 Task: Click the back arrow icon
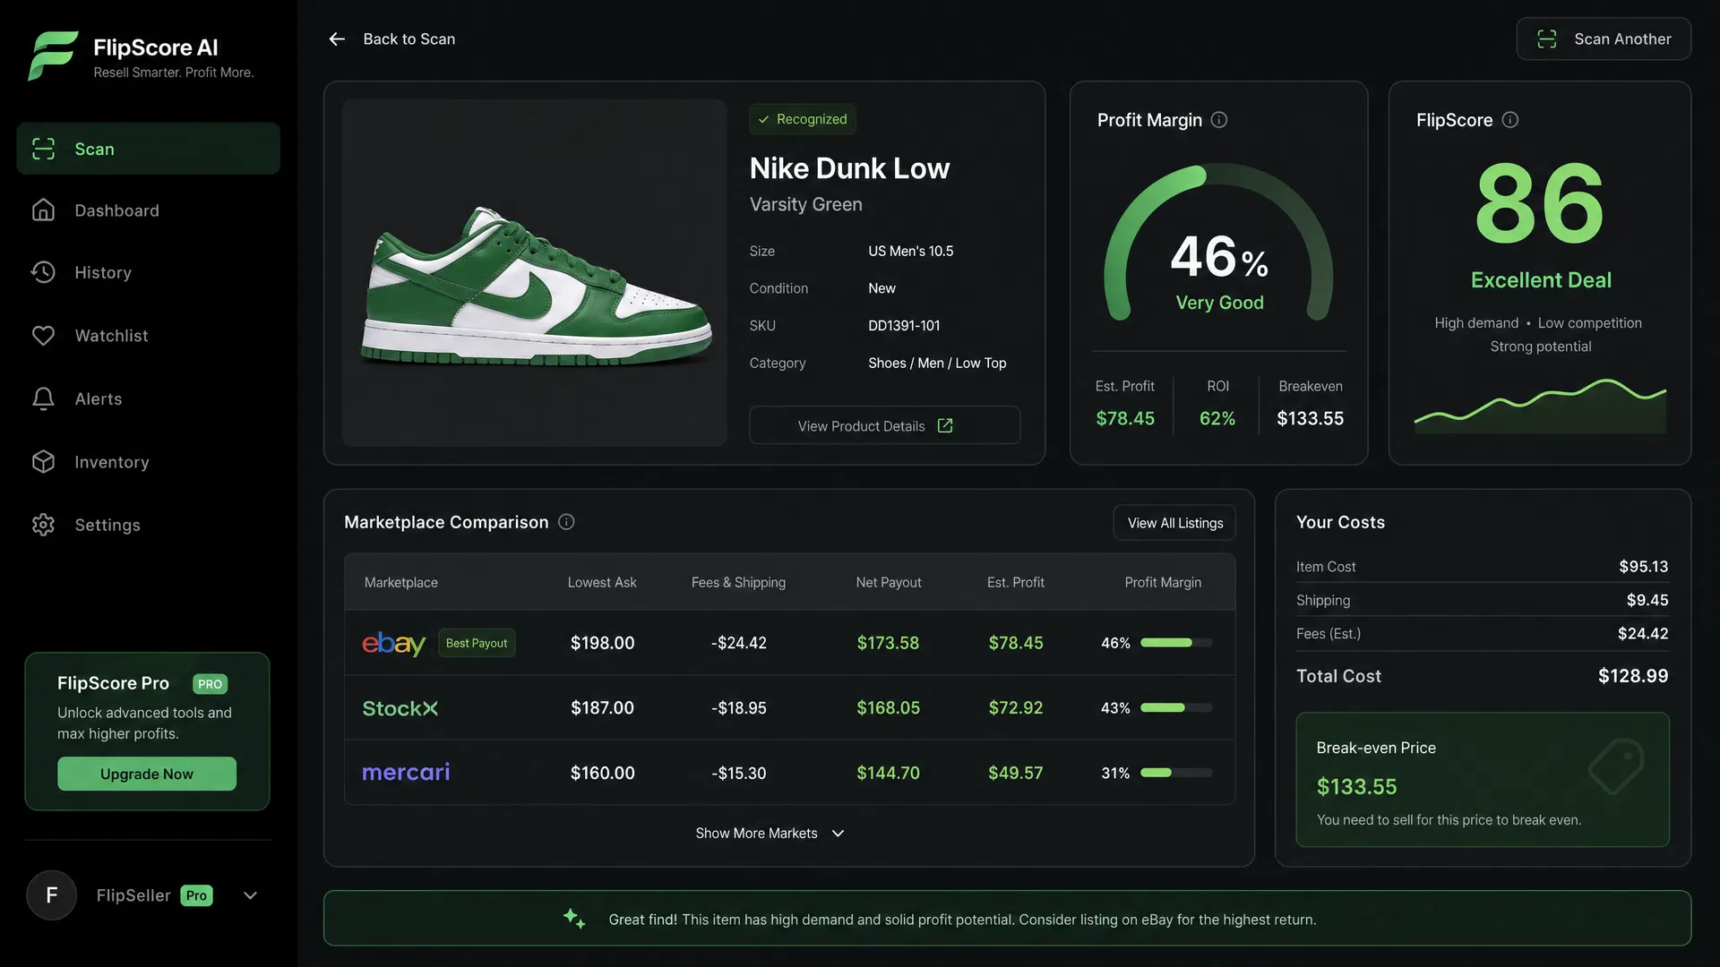tap(337, 39)
